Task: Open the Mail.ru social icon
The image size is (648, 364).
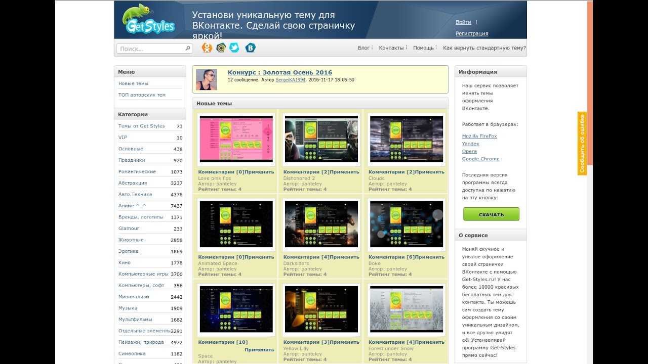Action: click(x=221, y=48)
